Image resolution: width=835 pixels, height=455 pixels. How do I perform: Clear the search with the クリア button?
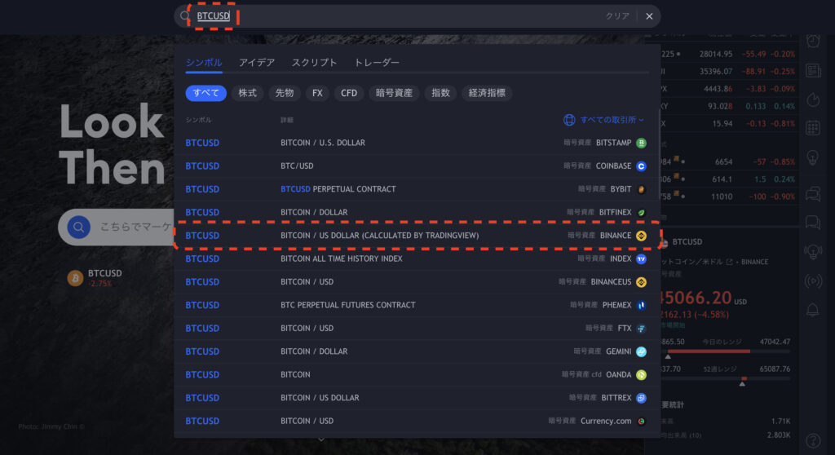pos(617,16)
